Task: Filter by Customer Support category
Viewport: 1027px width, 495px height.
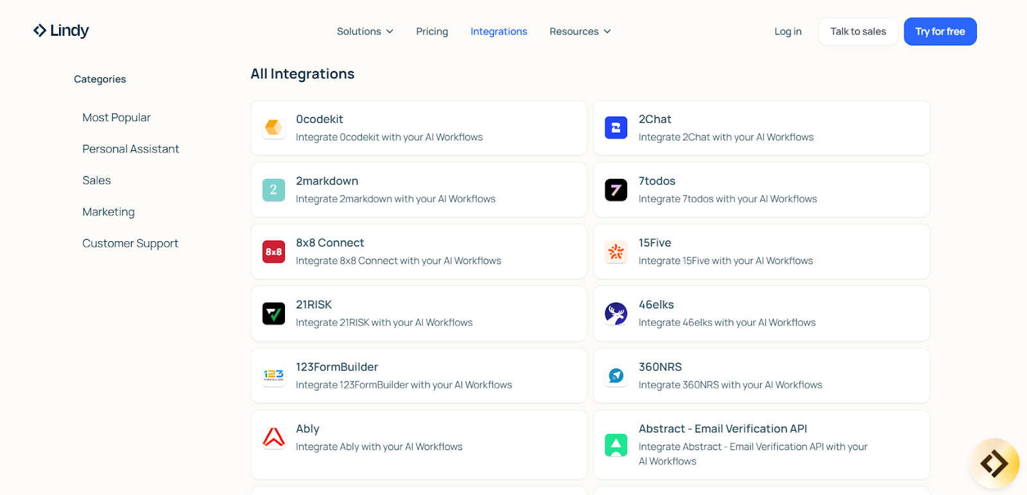Action: click(130, 243)
